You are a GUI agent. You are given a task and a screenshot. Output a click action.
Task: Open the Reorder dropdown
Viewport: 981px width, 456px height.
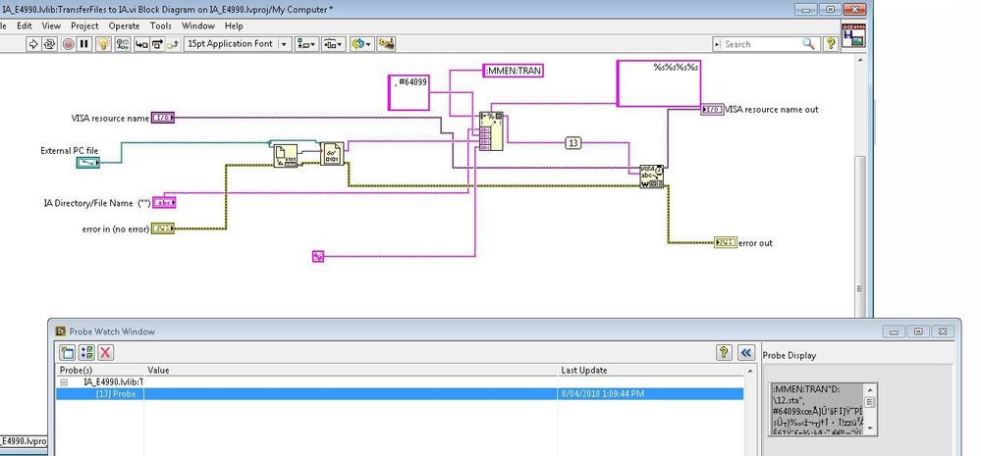click(361, 44)
